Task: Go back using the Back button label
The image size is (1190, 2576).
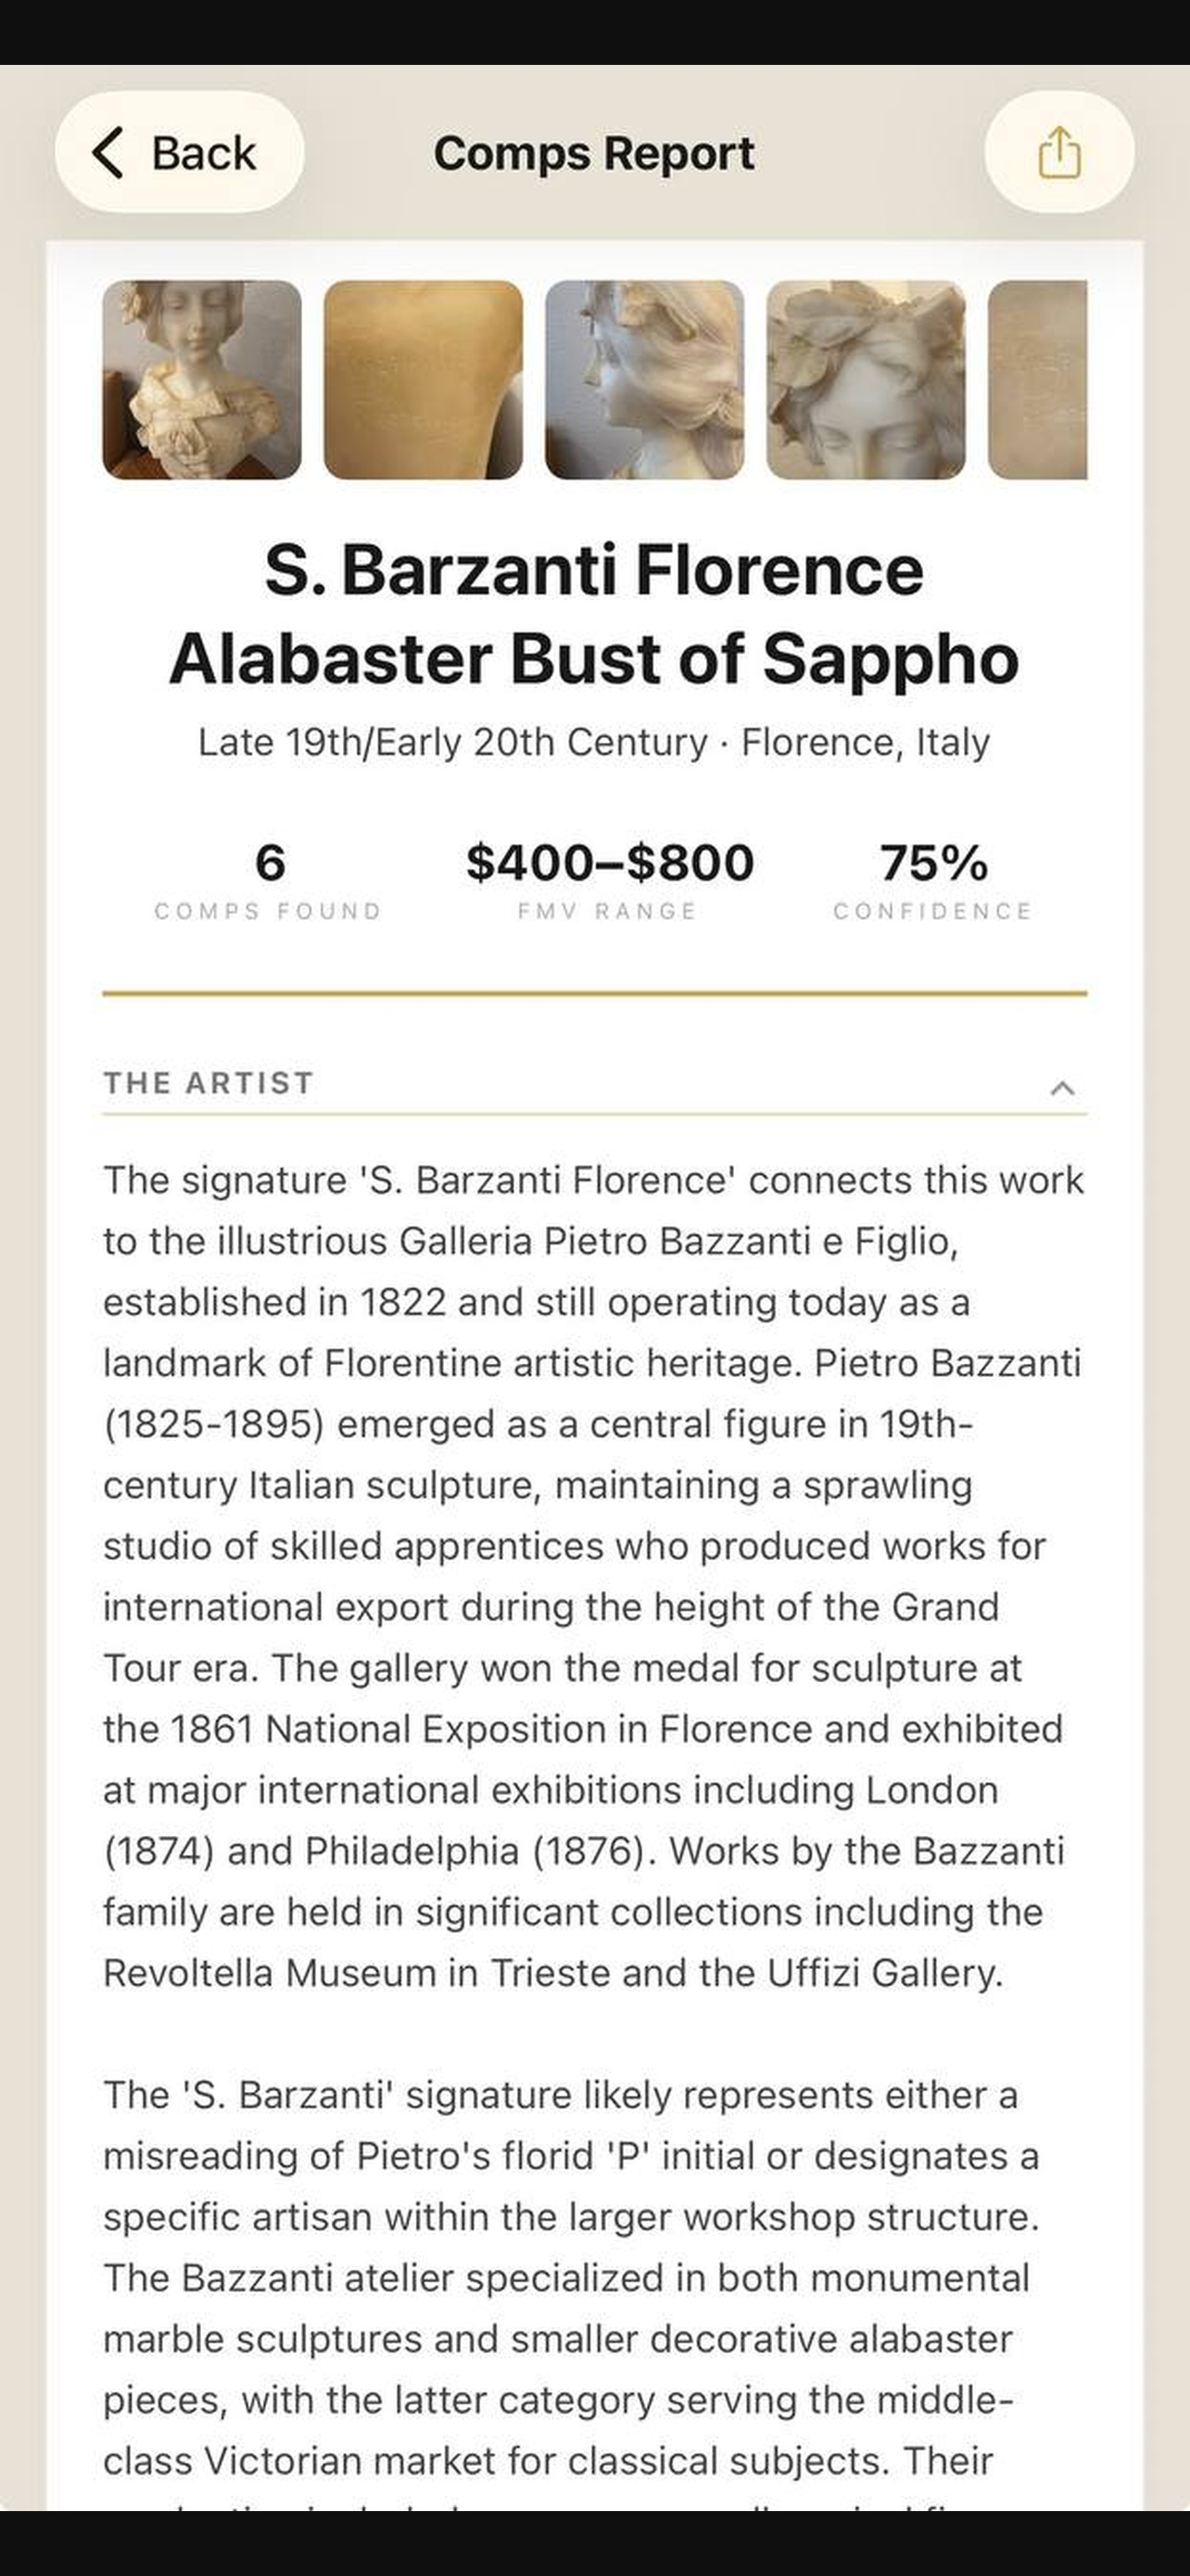Action: click(x=204, y=153)
